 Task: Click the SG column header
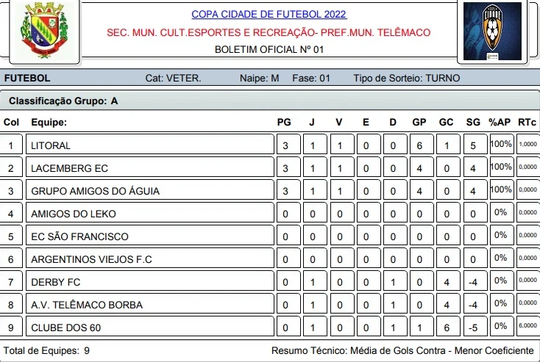pyautogui.click(x=473, y=123)
